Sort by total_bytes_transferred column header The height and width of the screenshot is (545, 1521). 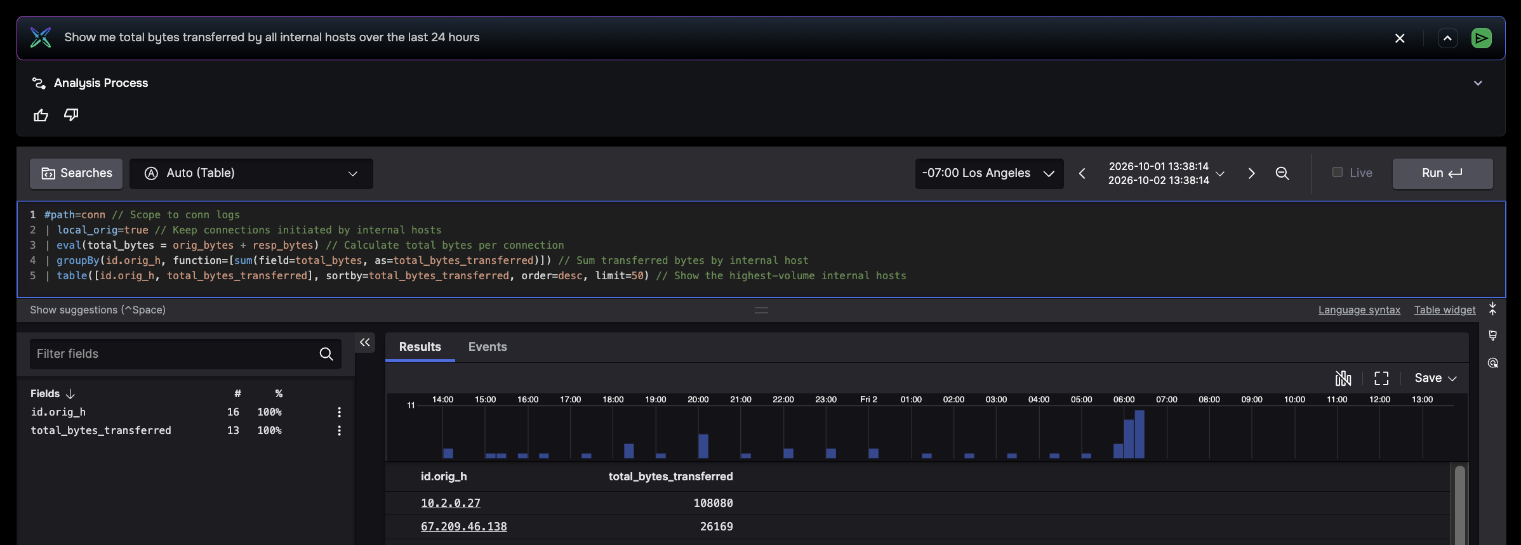(x=670, y=476)
